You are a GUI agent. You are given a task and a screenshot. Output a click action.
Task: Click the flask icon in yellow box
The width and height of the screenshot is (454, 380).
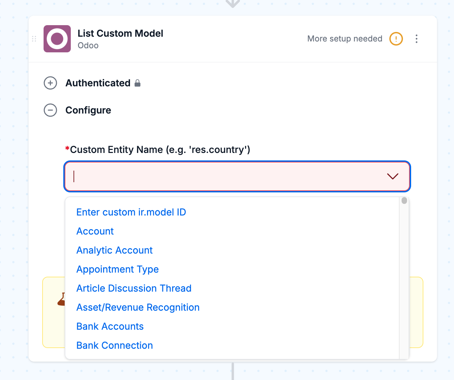pyautogui.click(x=62, y=299)
